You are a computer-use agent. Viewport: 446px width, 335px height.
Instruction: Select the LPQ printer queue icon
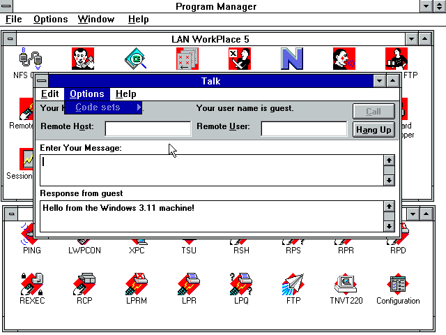tap(241, 284)
